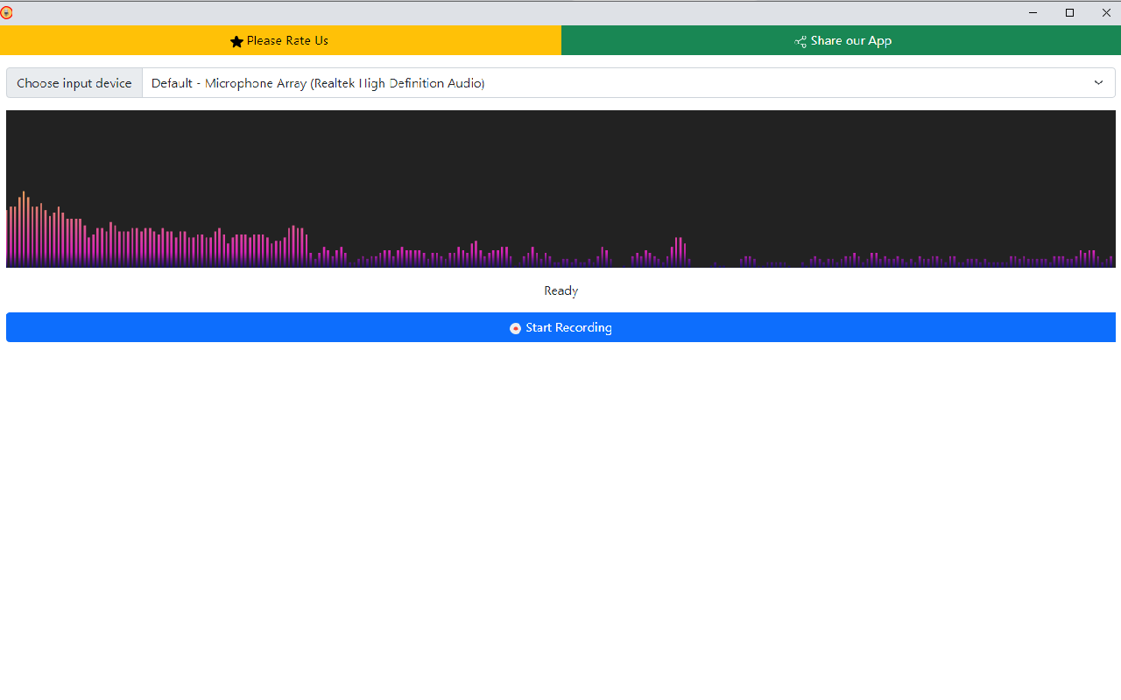Click the audio visualizer waveform
The width and height of the screenshot is (1121, 700).
point(560,188)
